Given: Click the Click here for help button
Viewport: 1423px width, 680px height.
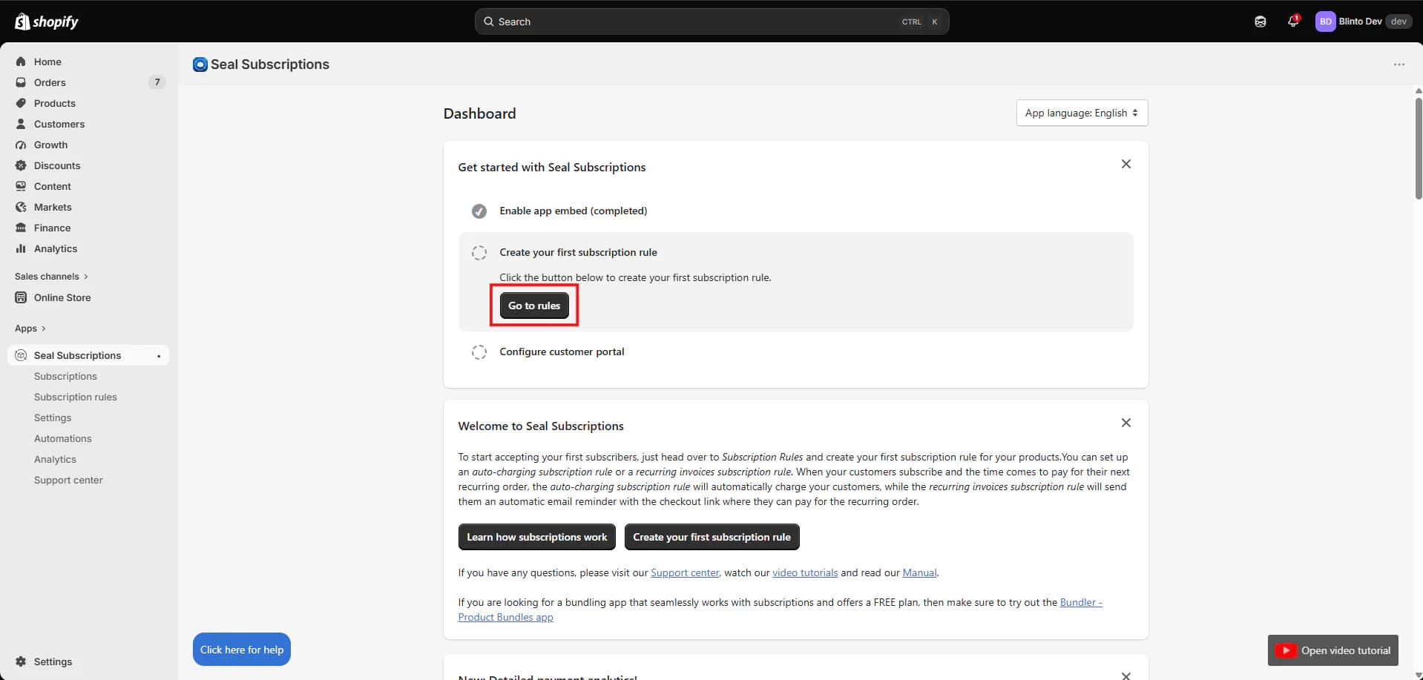Looking at the screenshot, I should (x=242, y=650).
